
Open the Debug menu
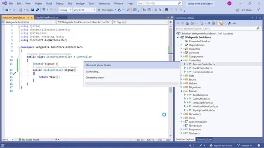(59, 3)
